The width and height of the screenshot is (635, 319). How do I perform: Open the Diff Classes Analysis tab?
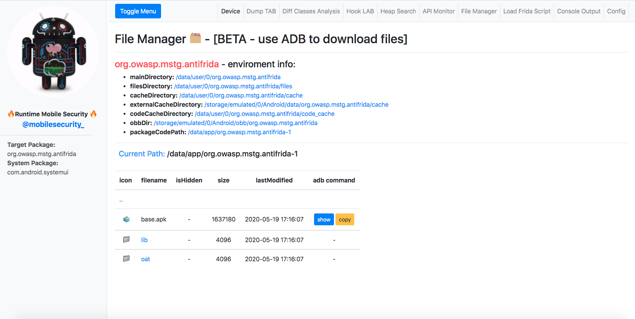[x=311, y=11]
